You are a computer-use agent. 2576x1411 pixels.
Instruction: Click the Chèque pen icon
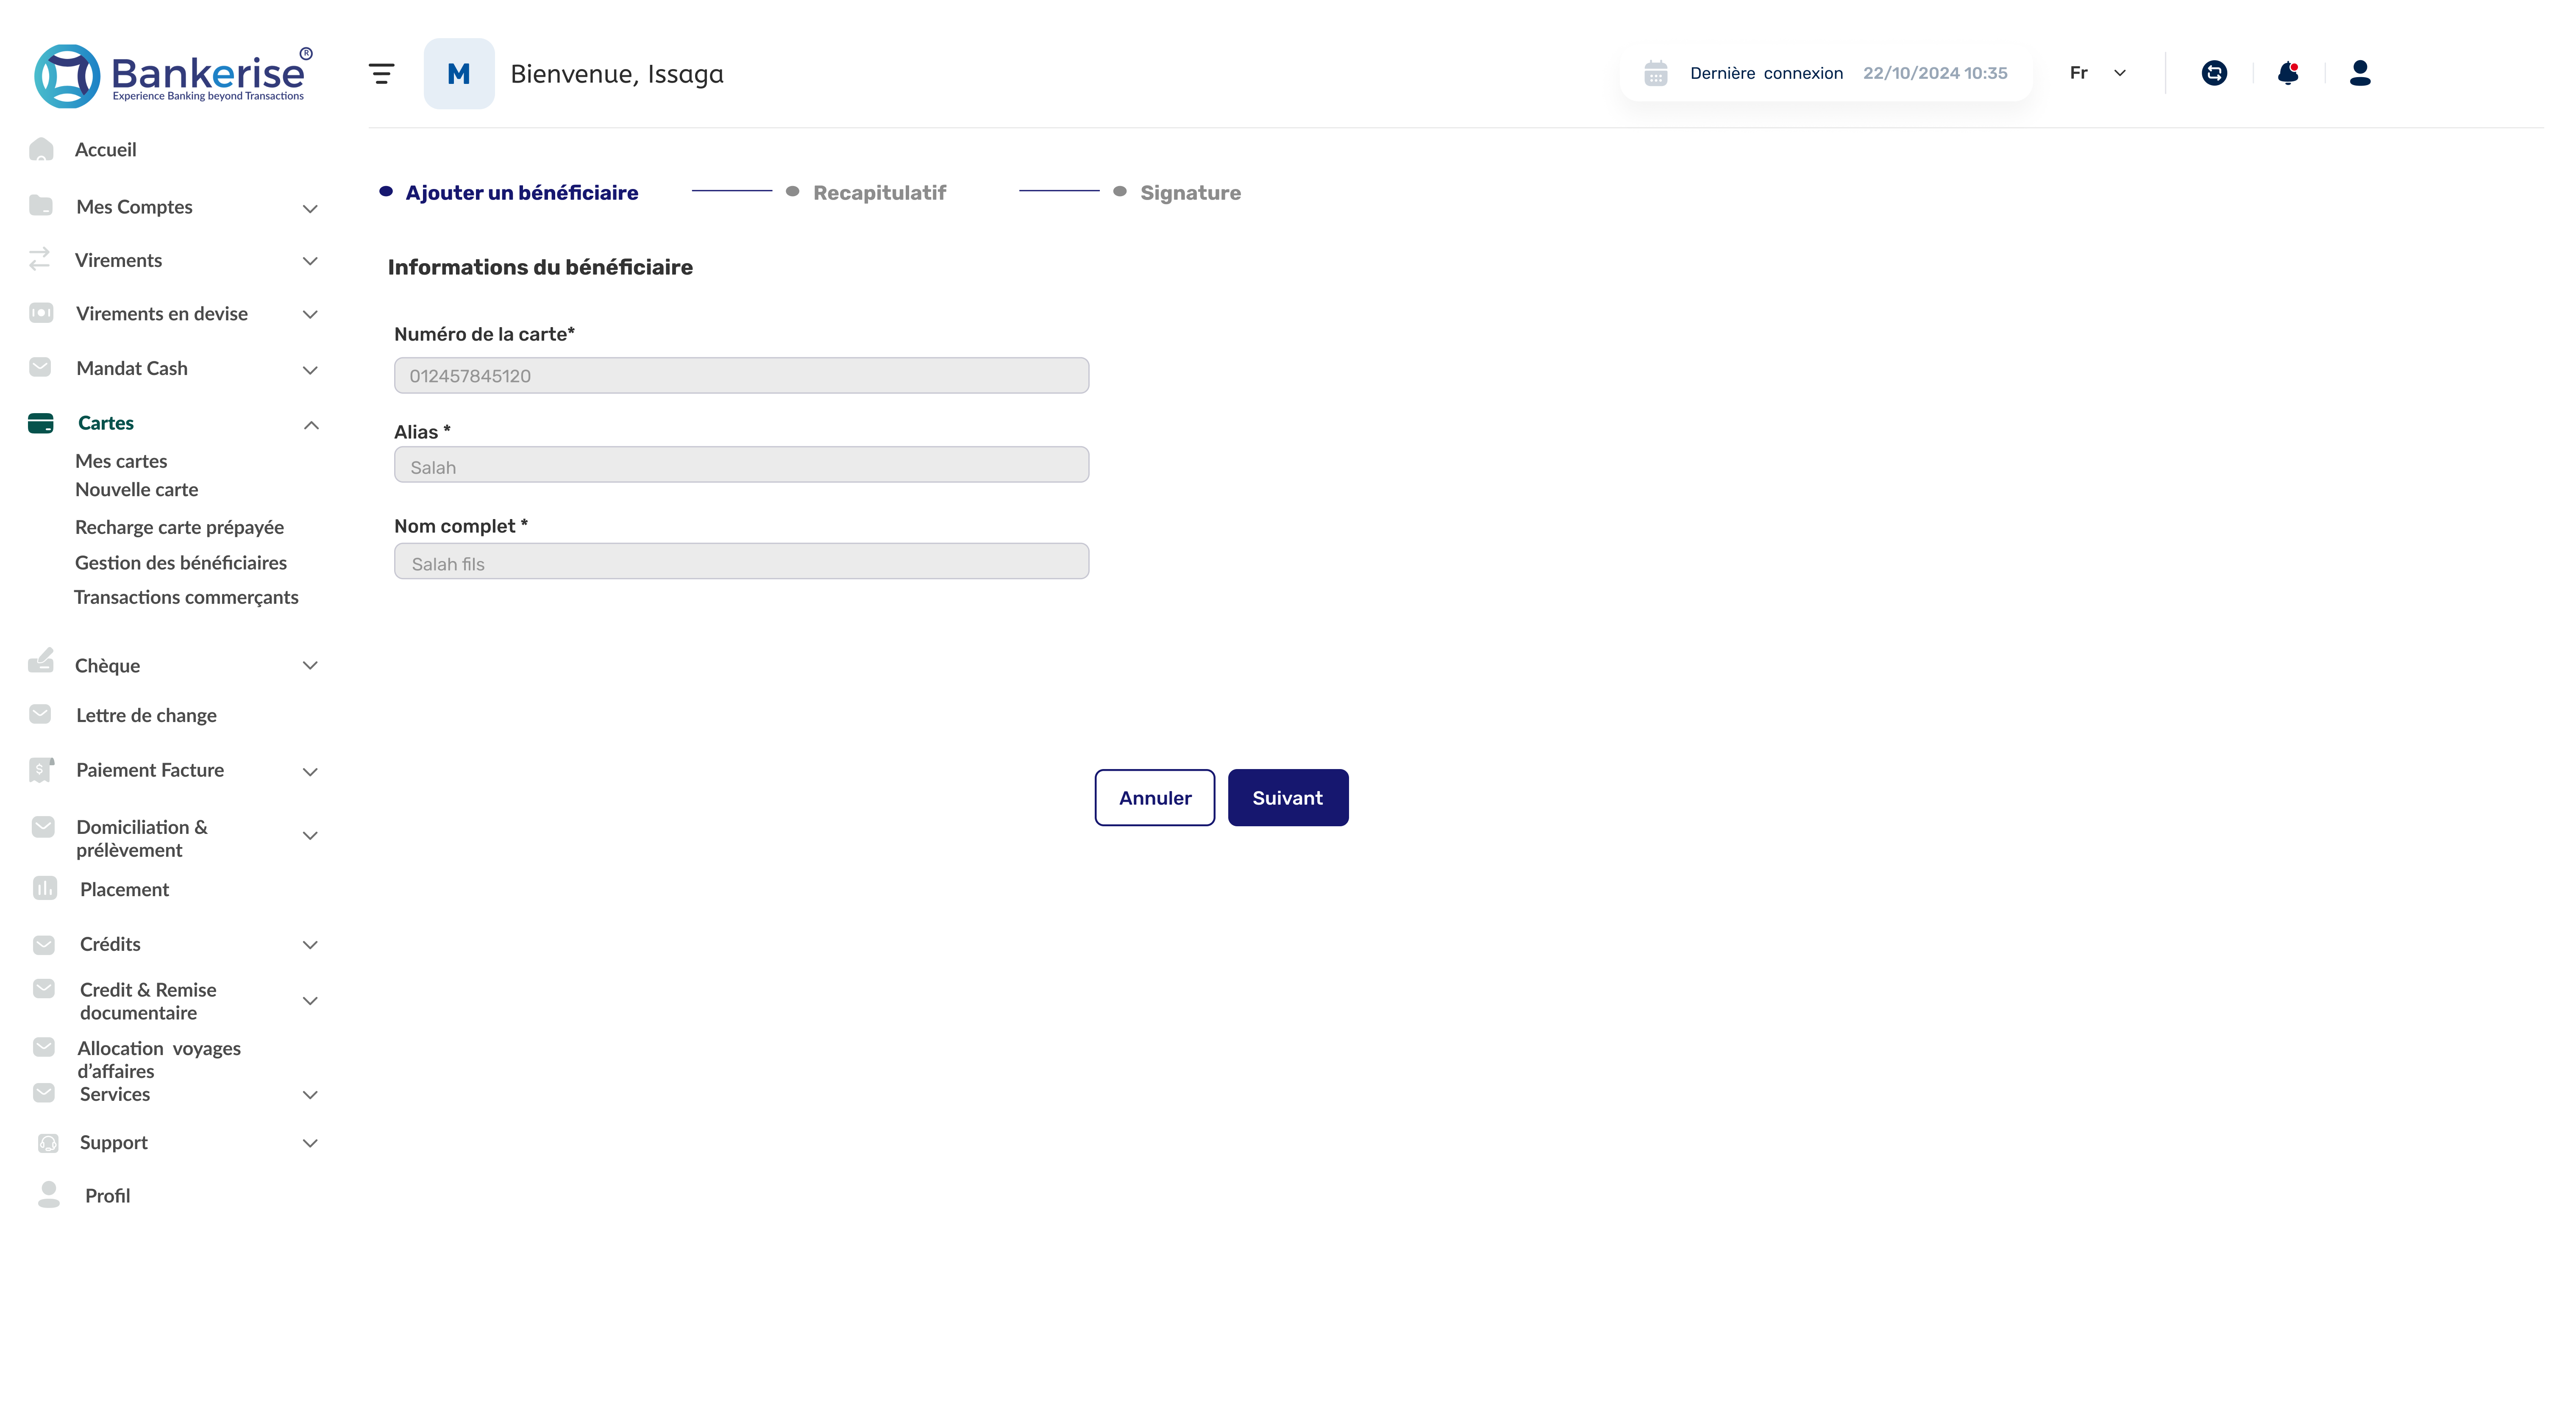(41, 661)
